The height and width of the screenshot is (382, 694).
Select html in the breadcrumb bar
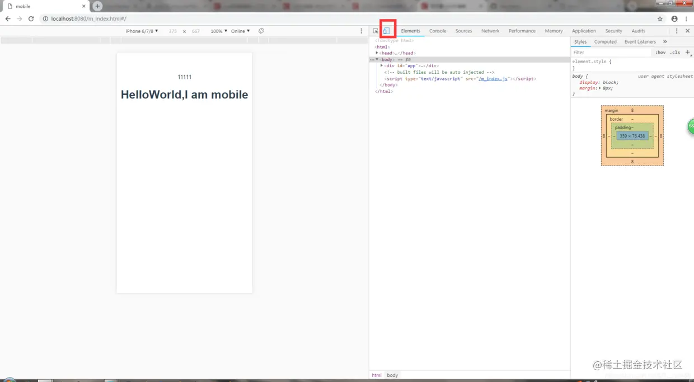pyautogui.click(x=377, y=375)
